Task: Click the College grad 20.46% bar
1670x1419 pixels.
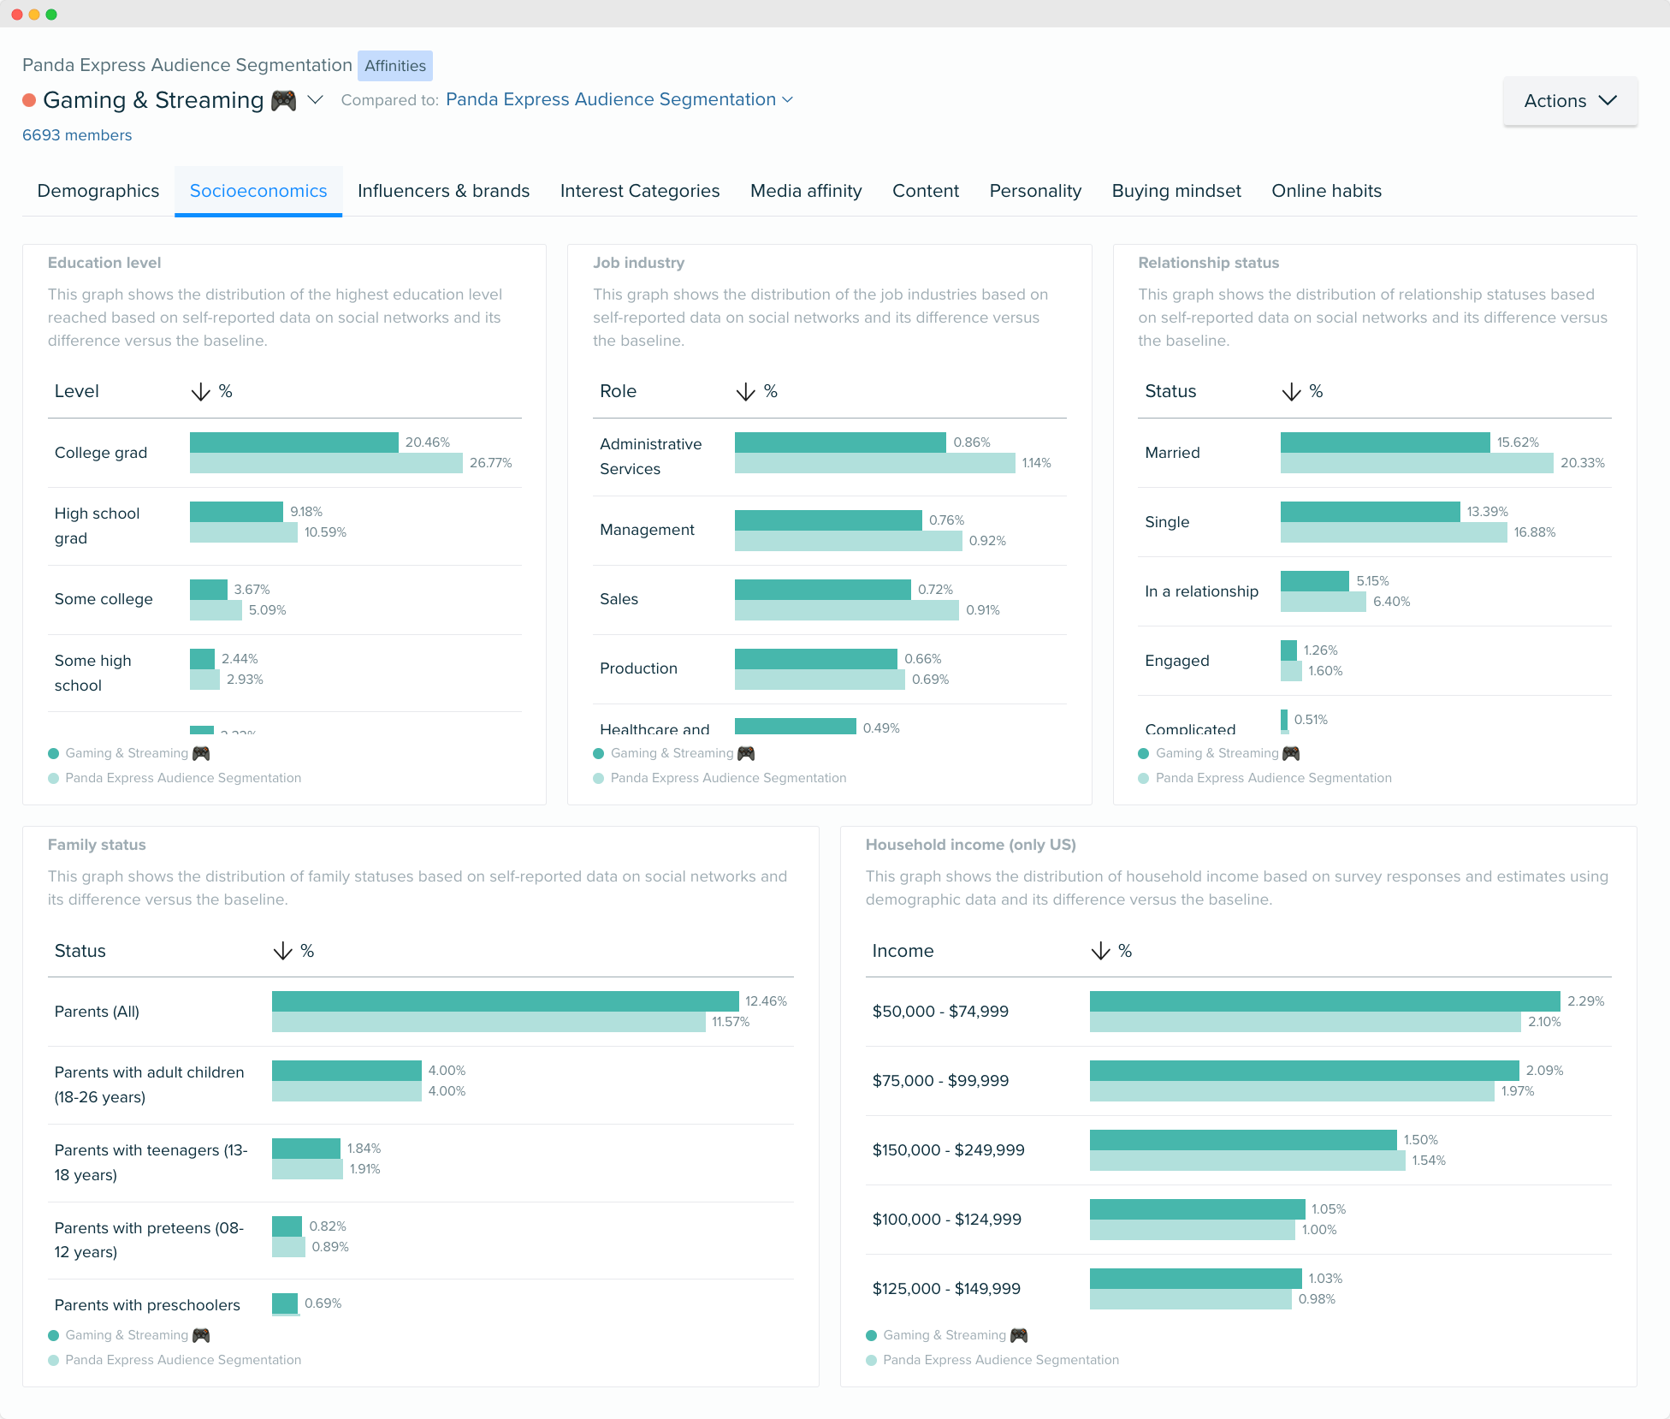Action: (x=294, y=442)
